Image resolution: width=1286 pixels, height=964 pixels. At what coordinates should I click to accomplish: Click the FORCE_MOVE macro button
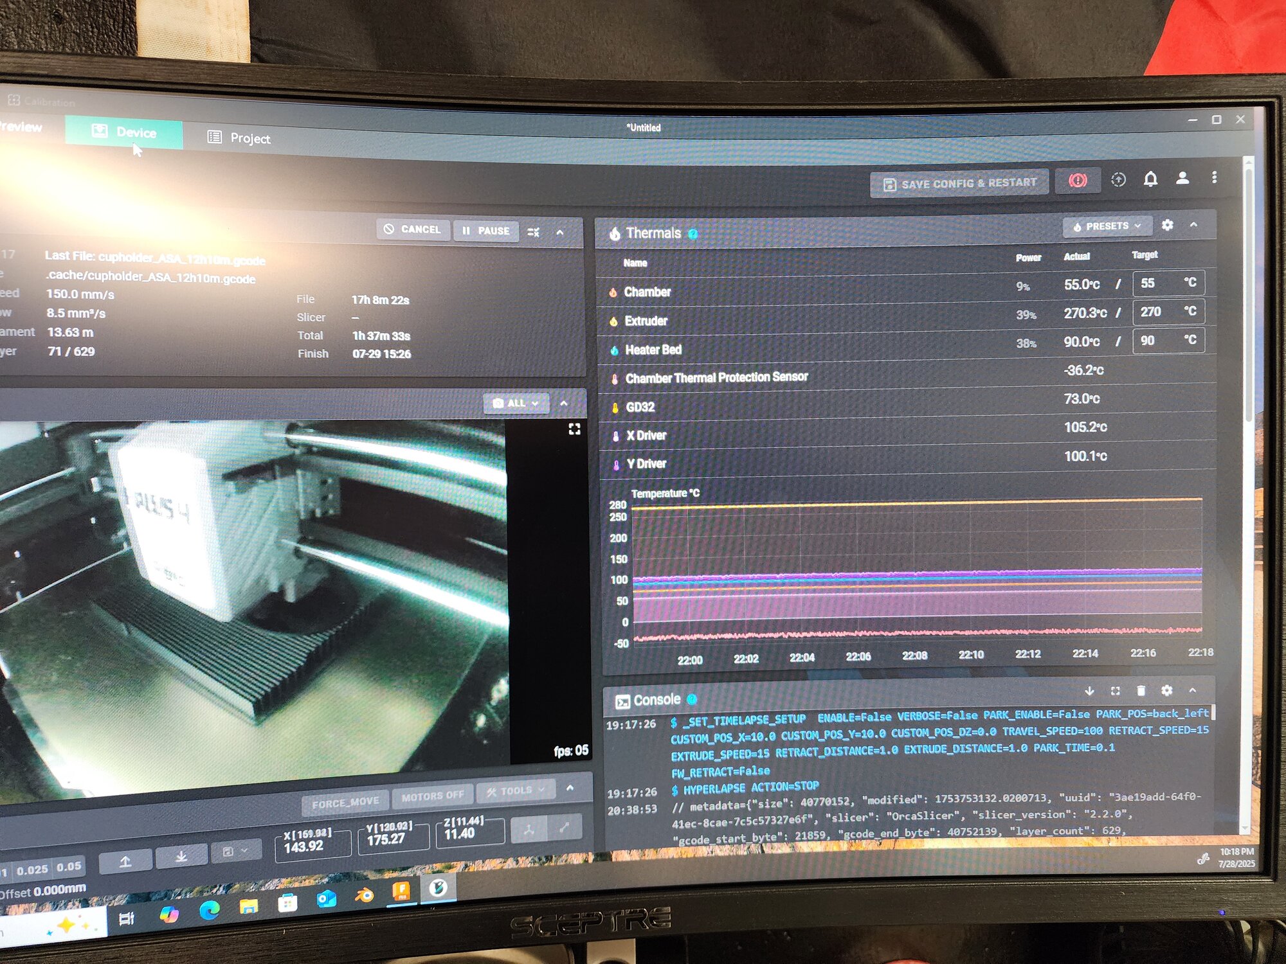345,803
